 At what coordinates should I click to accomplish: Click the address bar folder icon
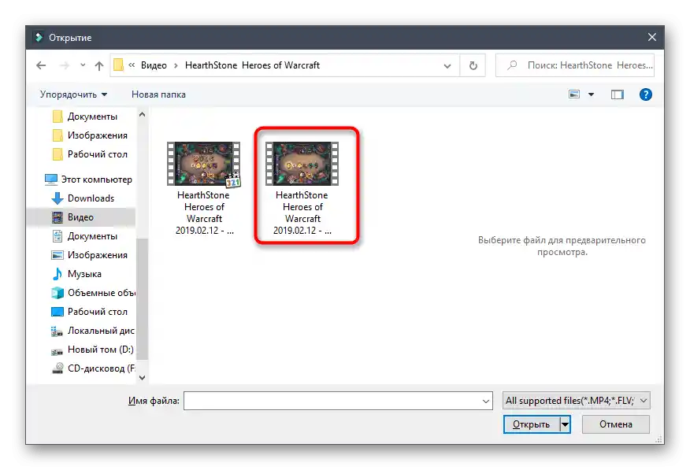pyautogui.click(x=118, y=65)
